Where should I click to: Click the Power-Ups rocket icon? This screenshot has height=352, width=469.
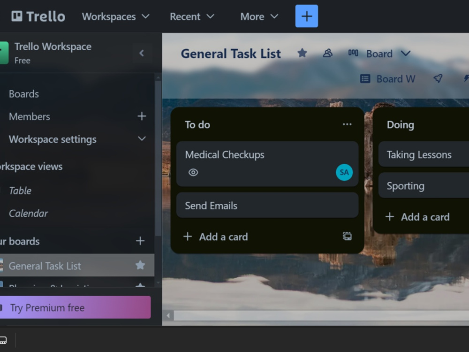(x=438, y=79)
